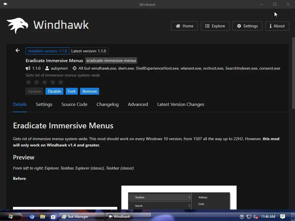Rate the mod one star
This screenshot has width=295, height=221.
pos(29,82)
